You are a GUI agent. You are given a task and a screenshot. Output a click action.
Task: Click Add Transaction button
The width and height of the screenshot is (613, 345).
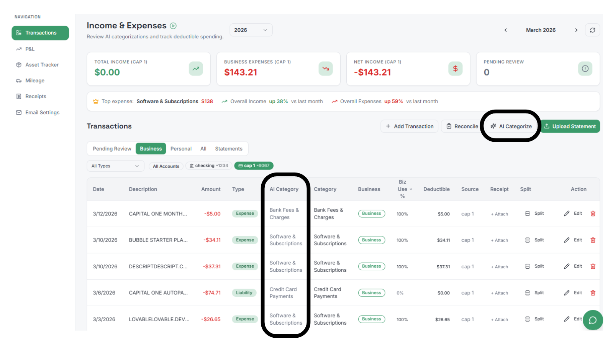point(410,126)
